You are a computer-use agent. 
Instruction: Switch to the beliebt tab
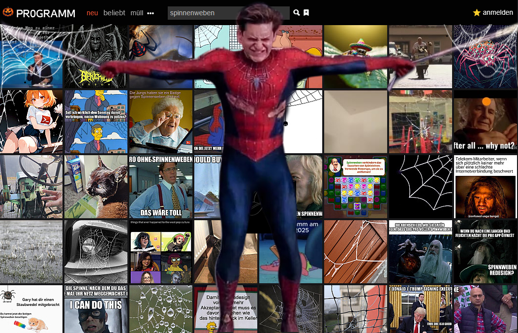[x=114, y=13]
